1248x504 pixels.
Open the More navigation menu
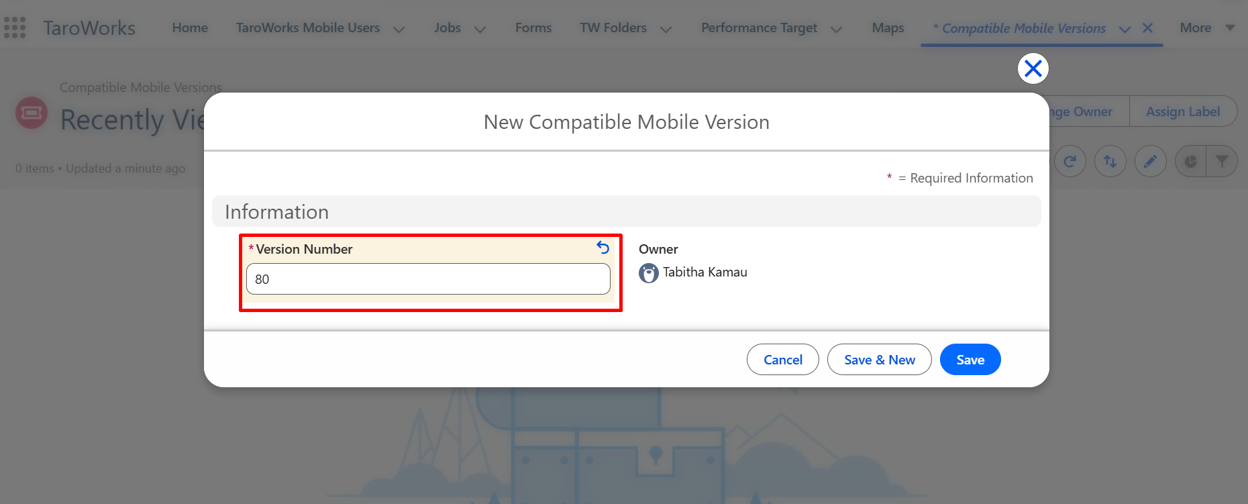tap(1207, 28)
